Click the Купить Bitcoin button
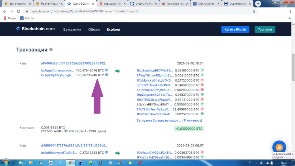Image resolution: width=295 pixels, height=166 pixels. coord(235,29)
